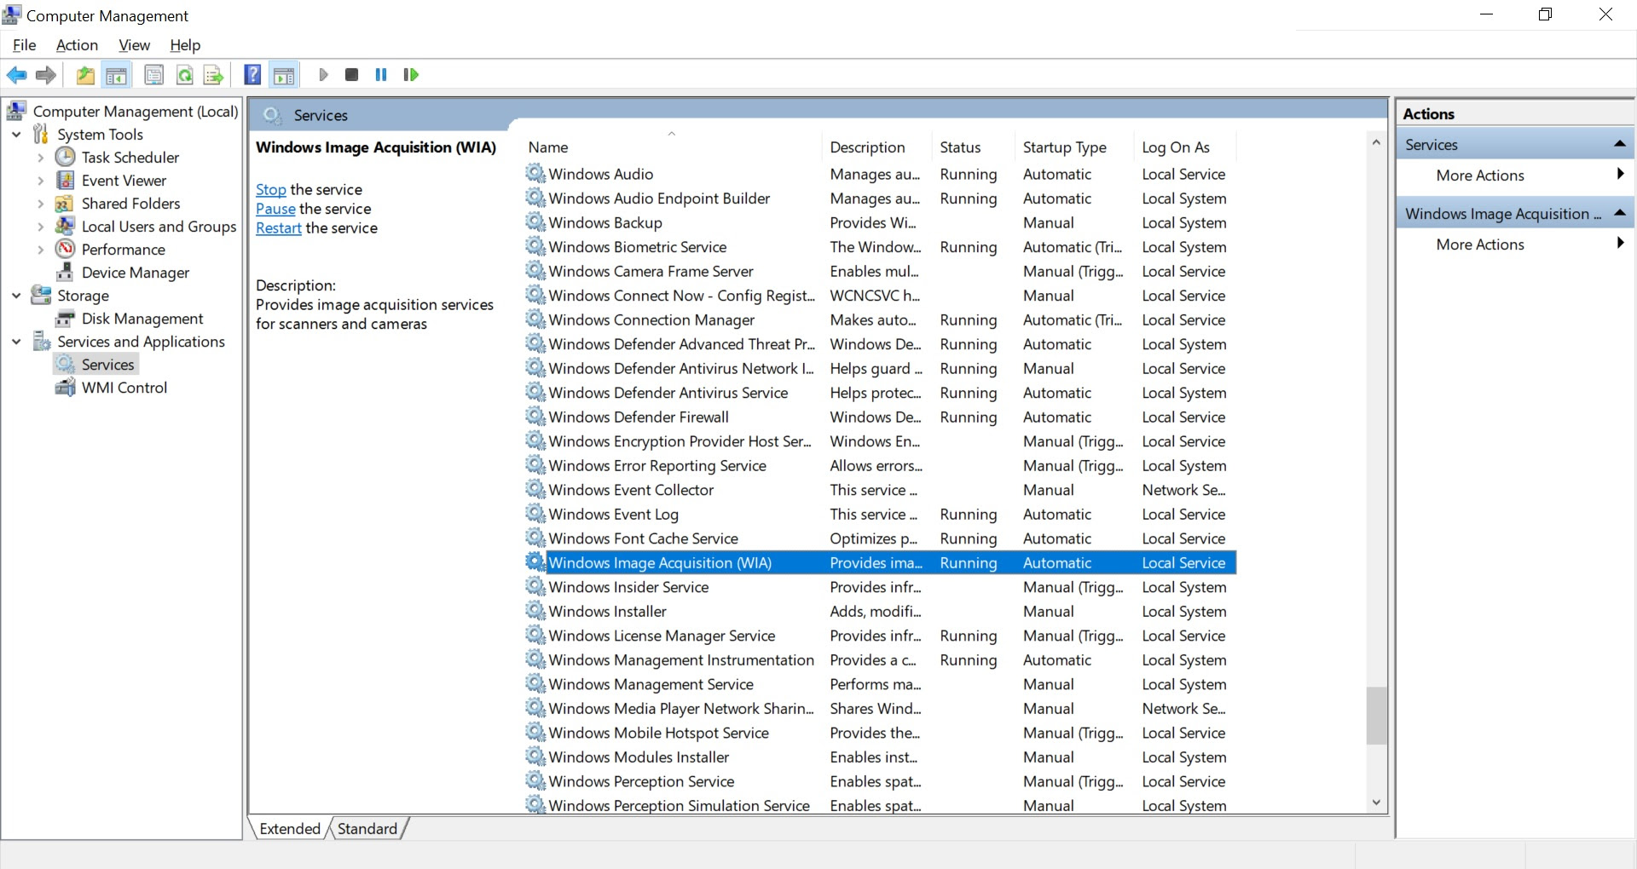Click the Restart the service link

point(279,227)
